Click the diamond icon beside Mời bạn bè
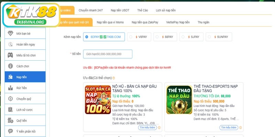This screenshot has width=275, height=137. [11, 33]
